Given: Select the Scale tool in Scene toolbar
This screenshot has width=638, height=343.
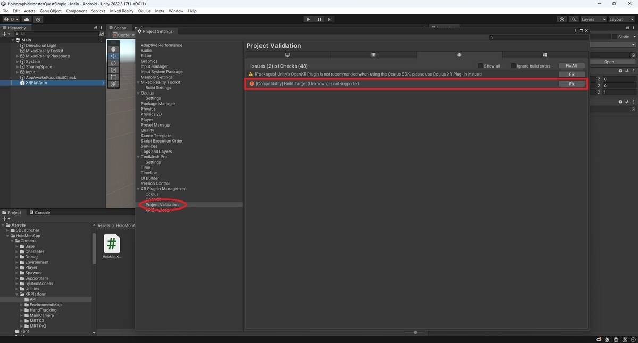Looking at the screenshot, I should pyautogui.click(x=113, y=70).
